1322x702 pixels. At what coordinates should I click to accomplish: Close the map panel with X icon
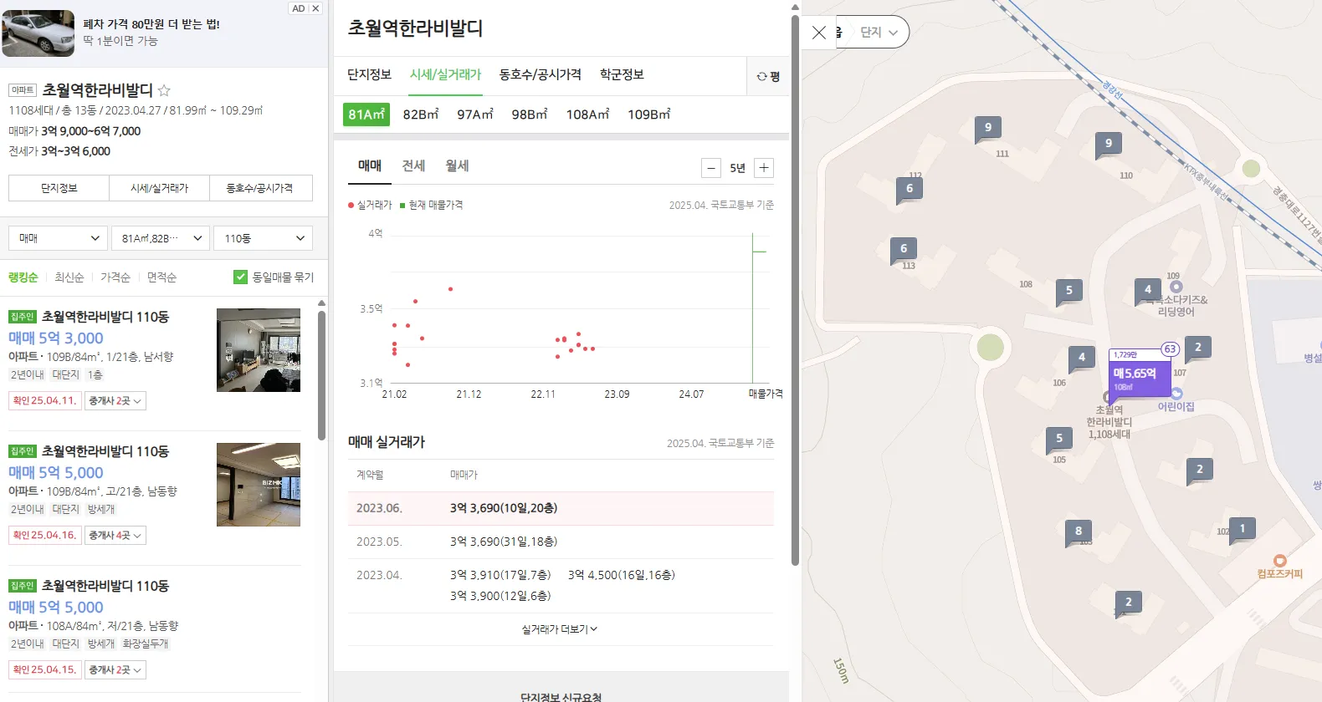pos(819,33)
